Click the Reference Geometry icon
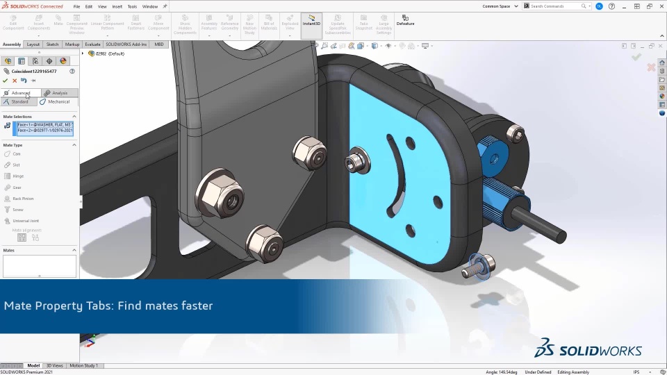The width and height of the screenshot is (667, 375). (x=230, y=18)
